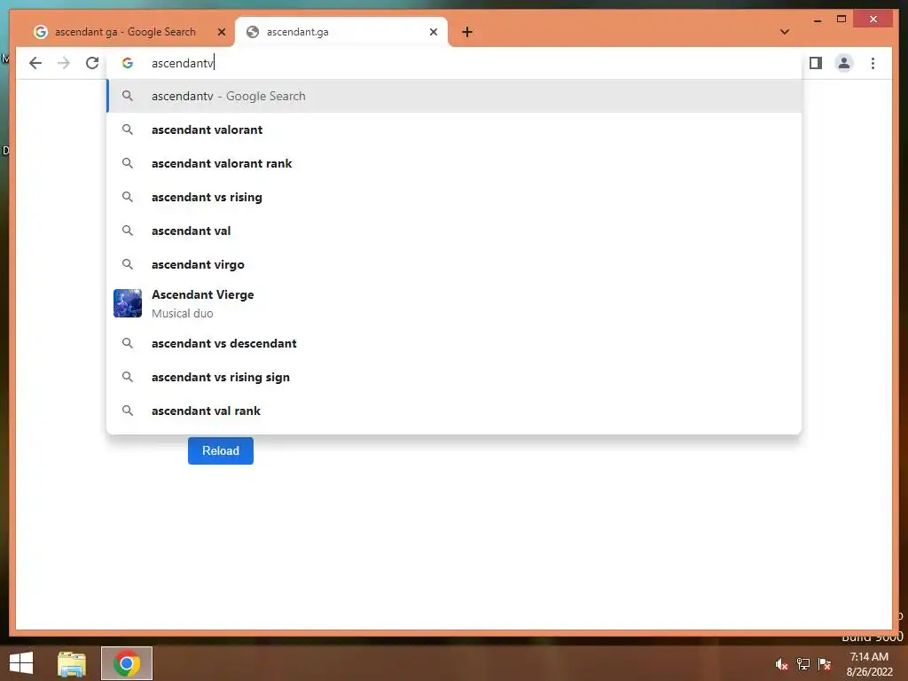Minimize the Chrome window
This screenshot has height=681, width=908.
point(817,20)
